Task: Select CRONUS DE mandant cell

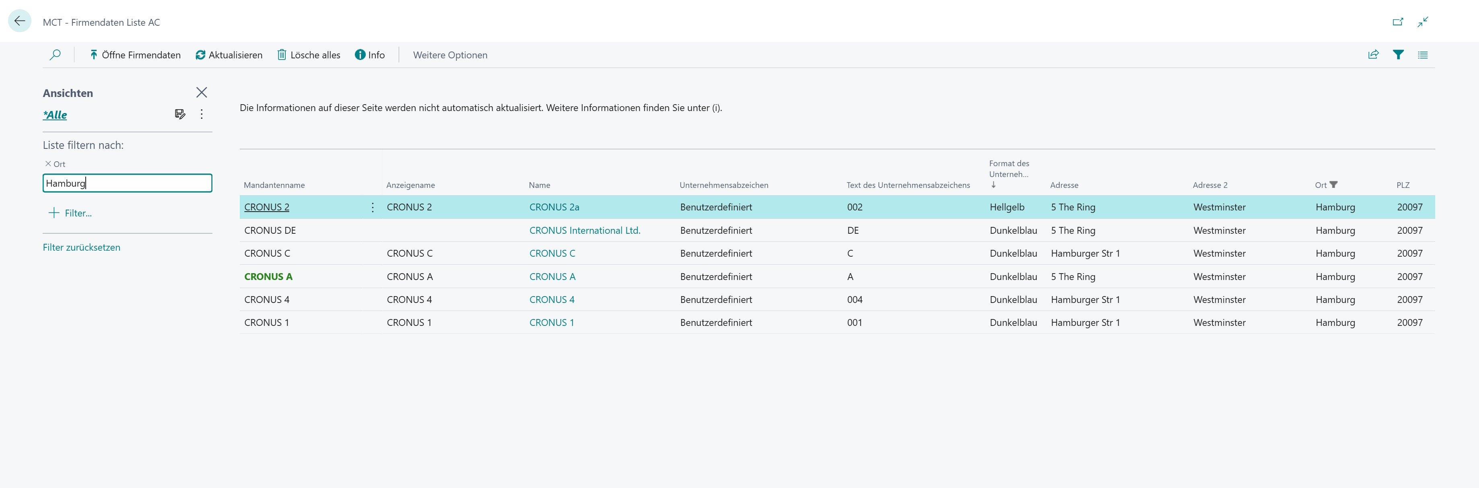Action: 270,230
